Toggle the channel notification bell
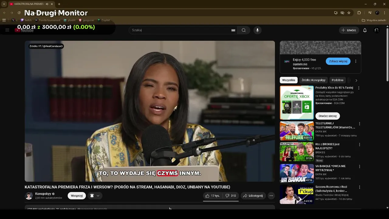The width and height of the screenshot is (389, 219). tap(92, 196)
